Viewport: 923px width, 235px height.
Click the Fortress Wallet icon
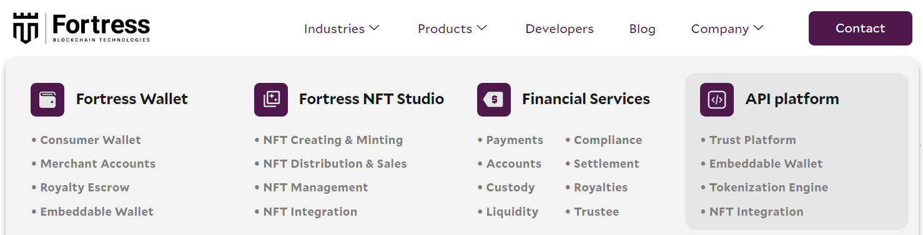coord(47,100)
